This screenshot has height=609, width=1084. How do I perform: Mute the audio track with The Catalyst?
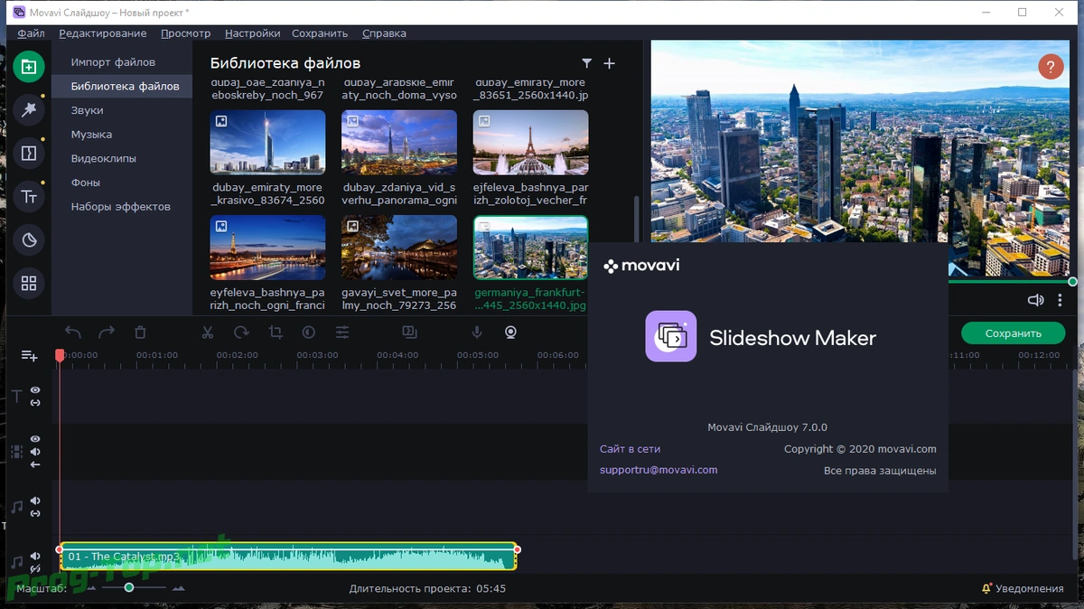point(36,556)
